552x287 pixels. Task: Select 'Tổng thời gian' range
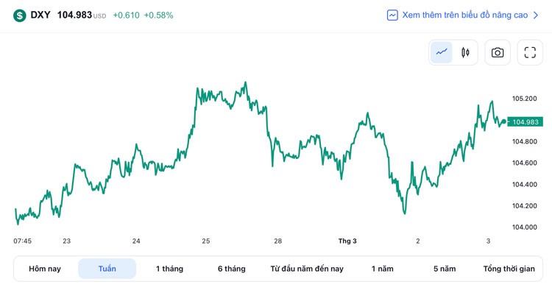[509, 269]
